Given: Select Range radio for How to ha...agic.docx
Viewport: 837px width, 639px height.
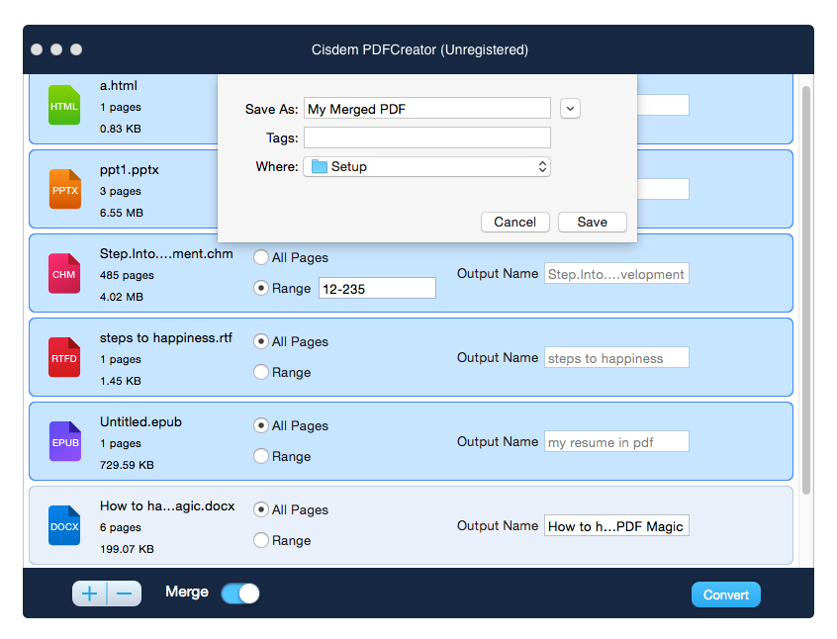Looking at the screenshot, I should click(259, 540).
